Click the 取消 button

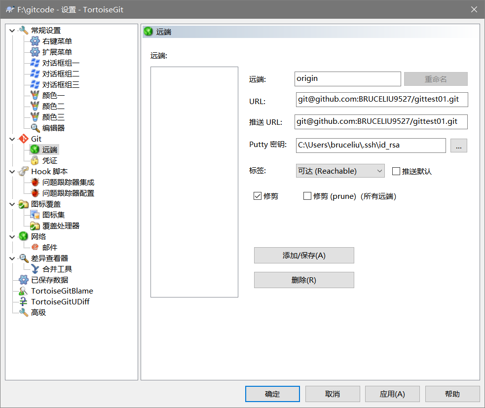[333, 394]
